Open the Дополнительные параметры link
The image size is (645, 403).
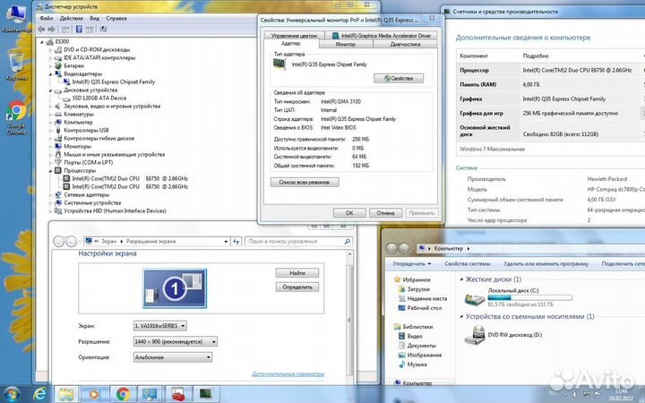click(288, 374)
